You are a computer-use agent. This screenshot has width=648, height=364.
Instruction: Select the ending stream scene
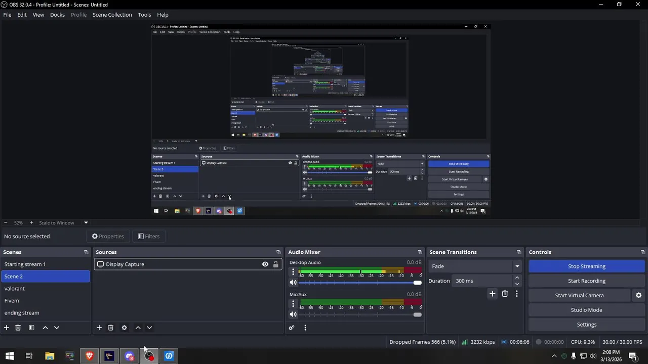pos(46,312)
